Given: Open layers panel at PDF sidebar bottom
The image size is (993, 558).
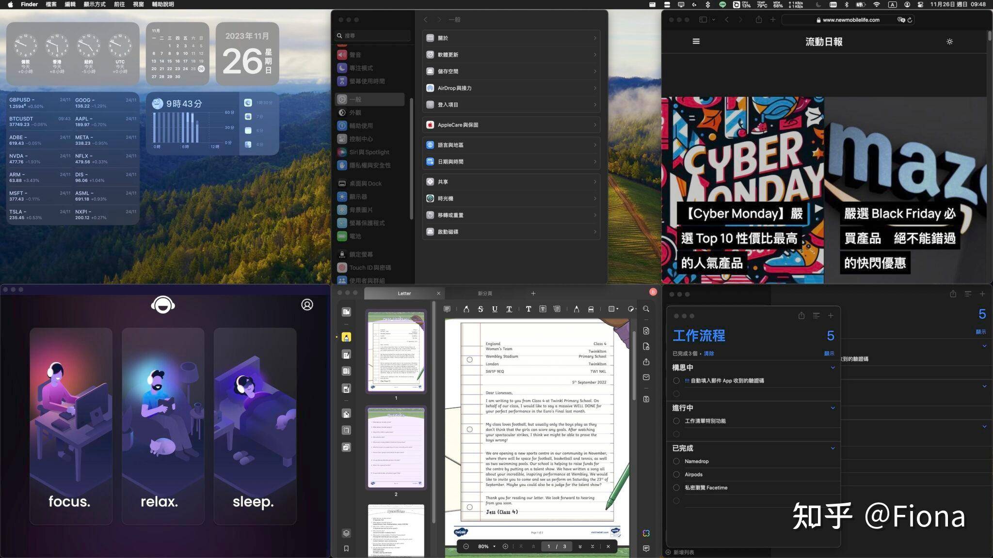Looking at the screenshot, I should (x=346, y=533).
